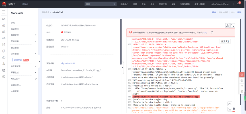Viewport: 246px width, 114px height.
Task: Click the wave-shaped icon in the left rail
Action: (x=4, y=32)
